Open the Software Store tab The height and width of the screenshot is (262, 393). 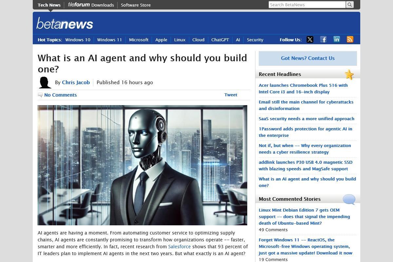pos(136,5)
